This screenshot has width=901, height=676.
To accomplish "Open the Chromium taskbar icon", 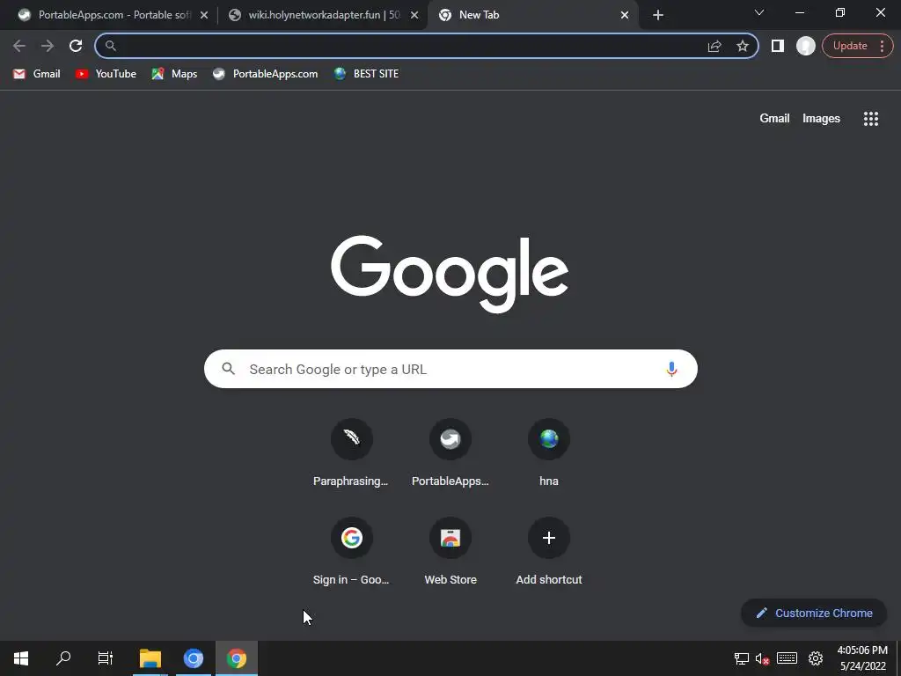I will click(x=194, y=658).
